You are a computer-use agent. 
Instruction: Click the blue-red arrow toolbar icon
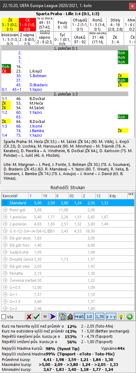[53, 317]
